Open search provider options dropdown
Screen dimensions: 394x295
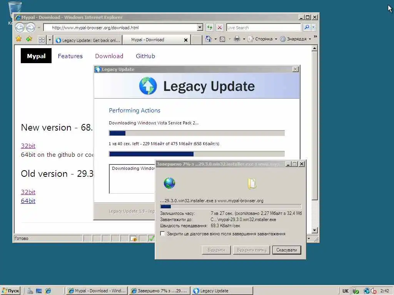313,27
